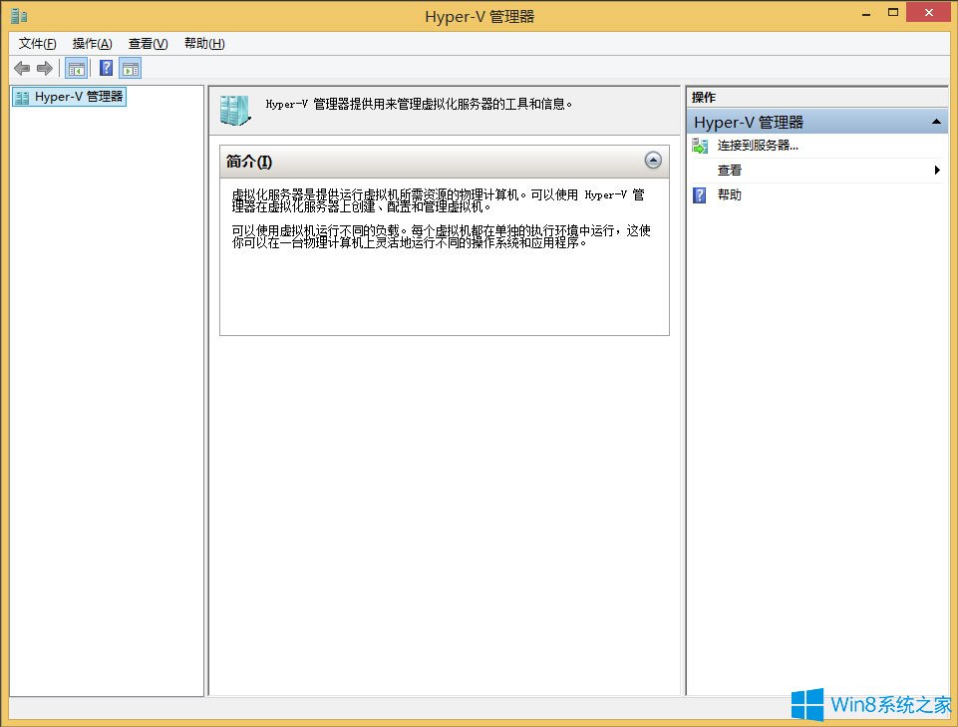This screenshot has width=958, height=727.
Task: Click 查看 in the actions pane
Action: click(730, 170)
